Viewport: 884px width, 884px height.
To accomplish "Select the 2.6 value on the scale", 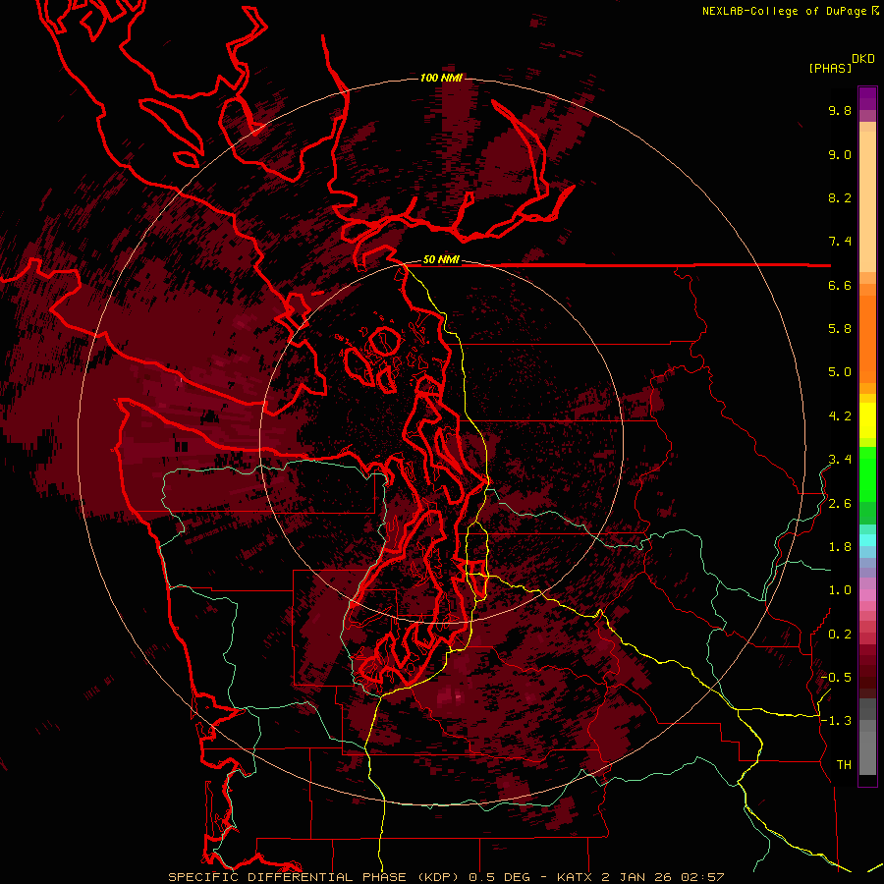I will click(840, 504).
